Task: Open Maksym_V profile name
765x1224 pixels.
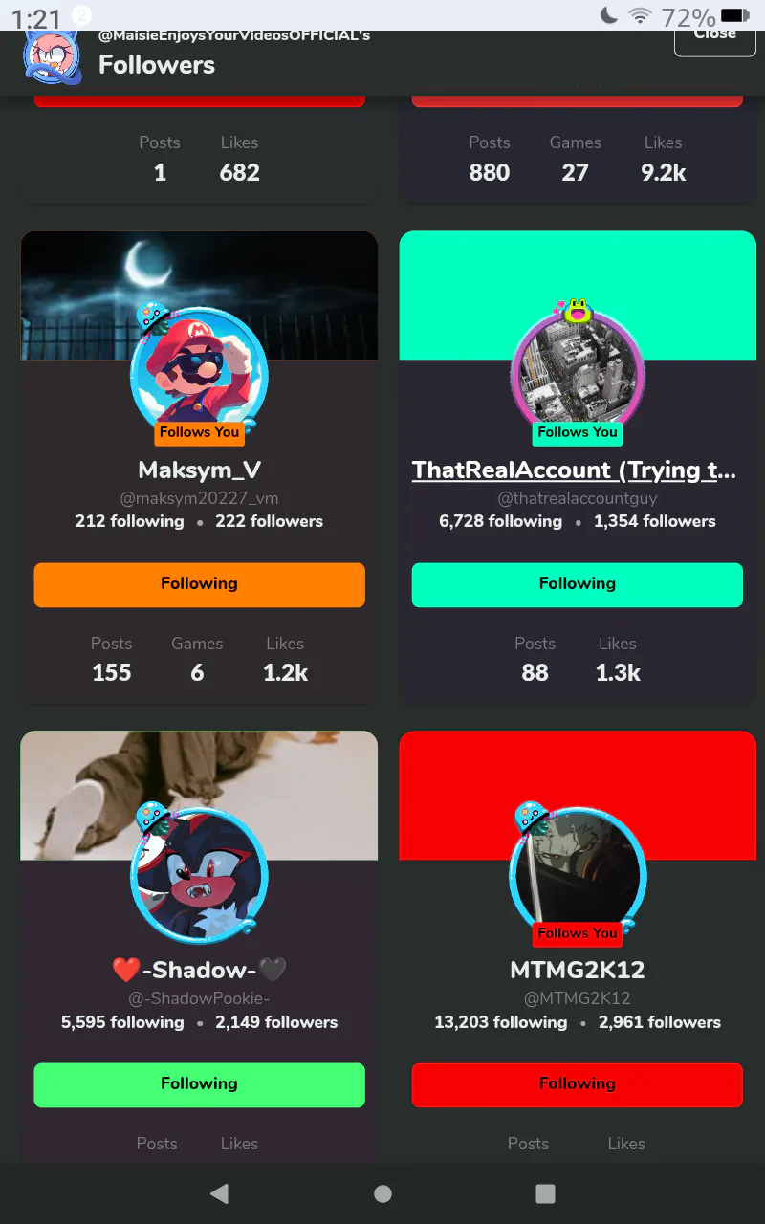Action: click(199, 470)
